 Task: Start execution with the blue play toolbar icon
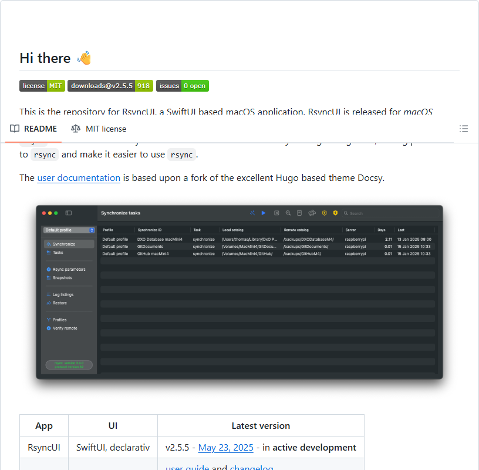pyautogui.click(x=263, y=213)
